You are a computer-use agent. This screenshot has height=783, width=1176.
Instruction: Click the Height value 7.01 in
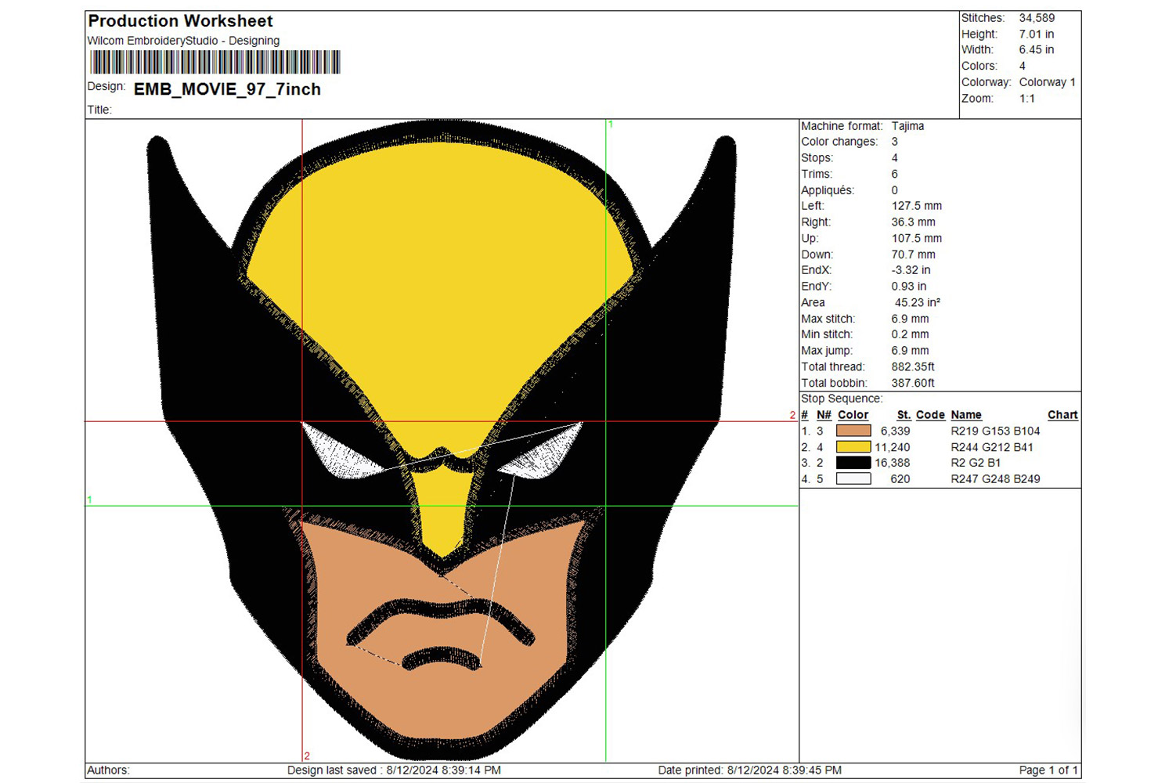1037,34
